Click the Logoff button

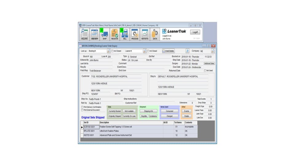(195, 32)
